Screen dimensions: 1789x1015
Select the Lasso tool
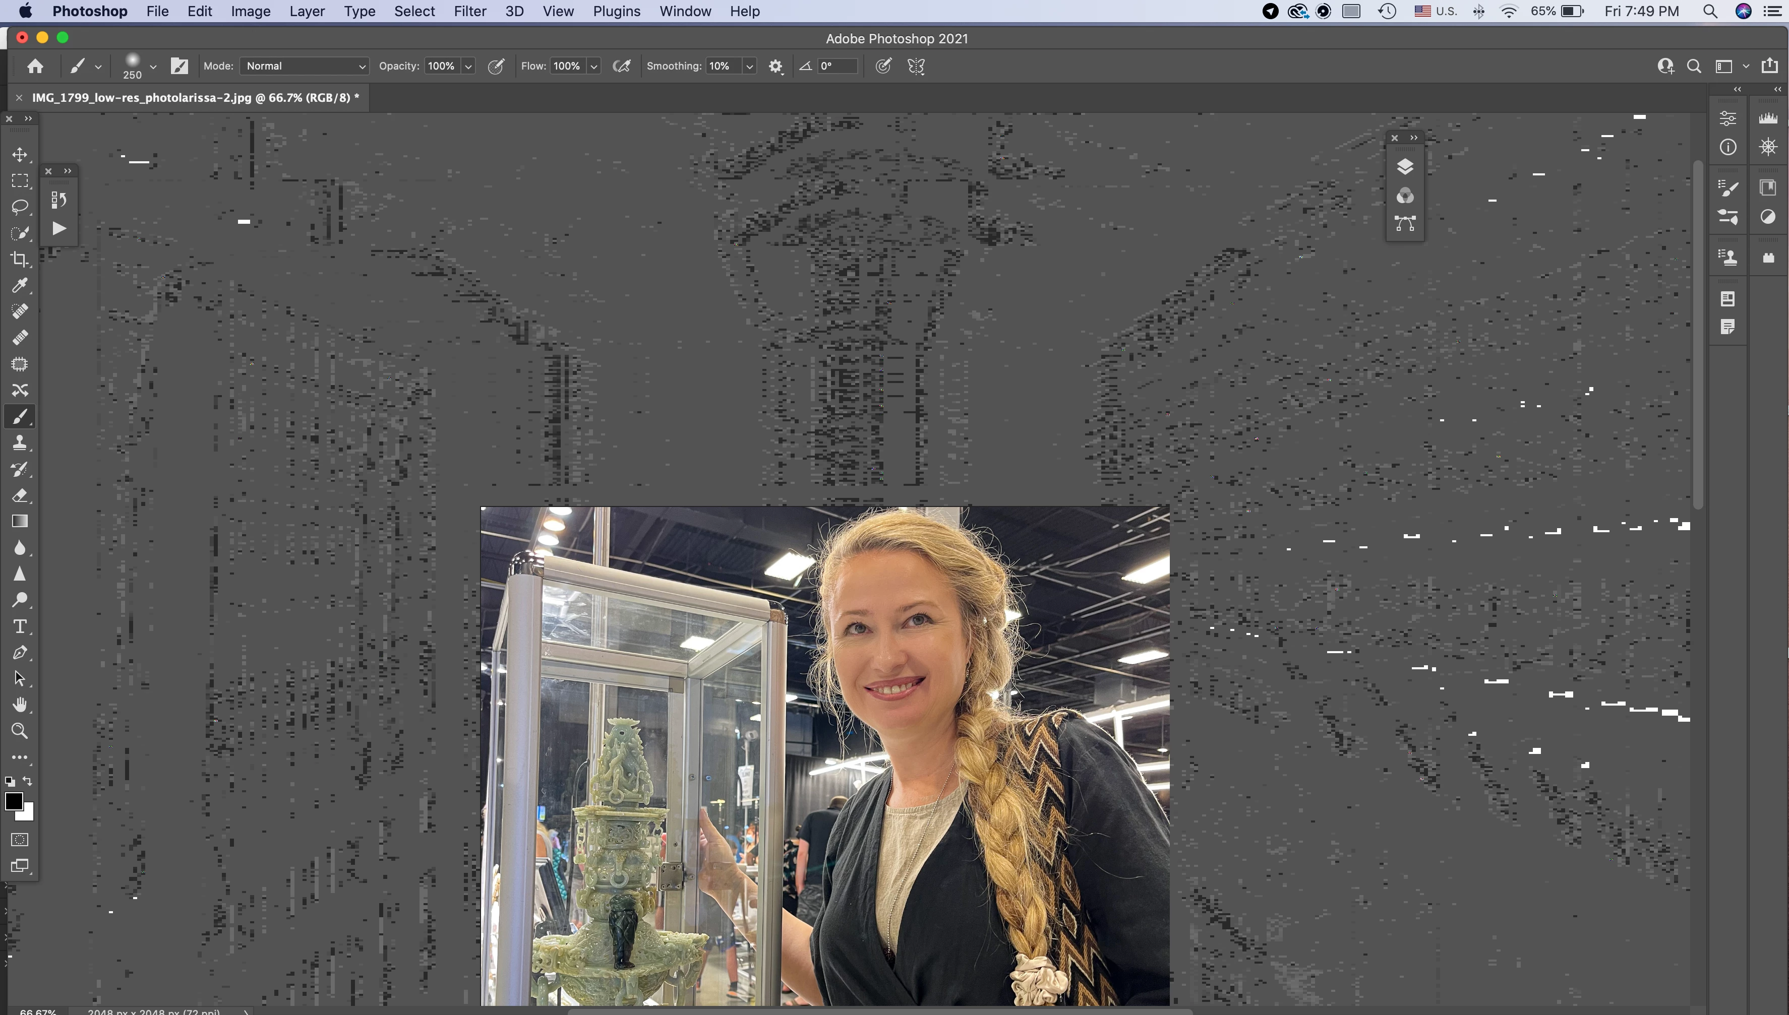click(20, 207)
